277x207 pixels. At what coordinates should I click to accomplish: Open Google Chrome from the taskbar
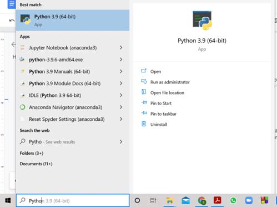coord(202,200)
